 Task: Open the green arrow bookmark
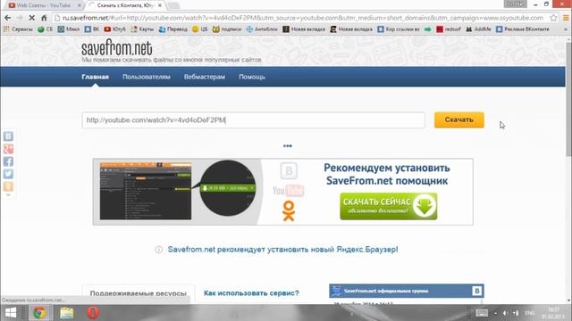click(428, 29)
